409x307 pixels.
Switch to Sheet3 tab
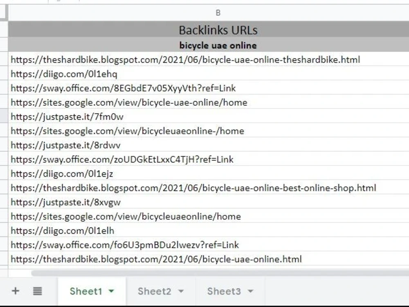point(230,291)
